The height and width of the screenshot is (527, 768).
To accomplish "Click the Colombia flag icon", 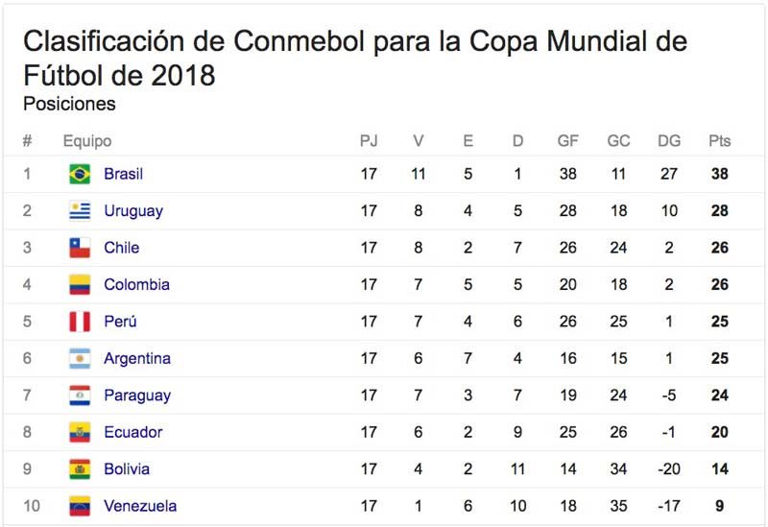I will (80, 285).
